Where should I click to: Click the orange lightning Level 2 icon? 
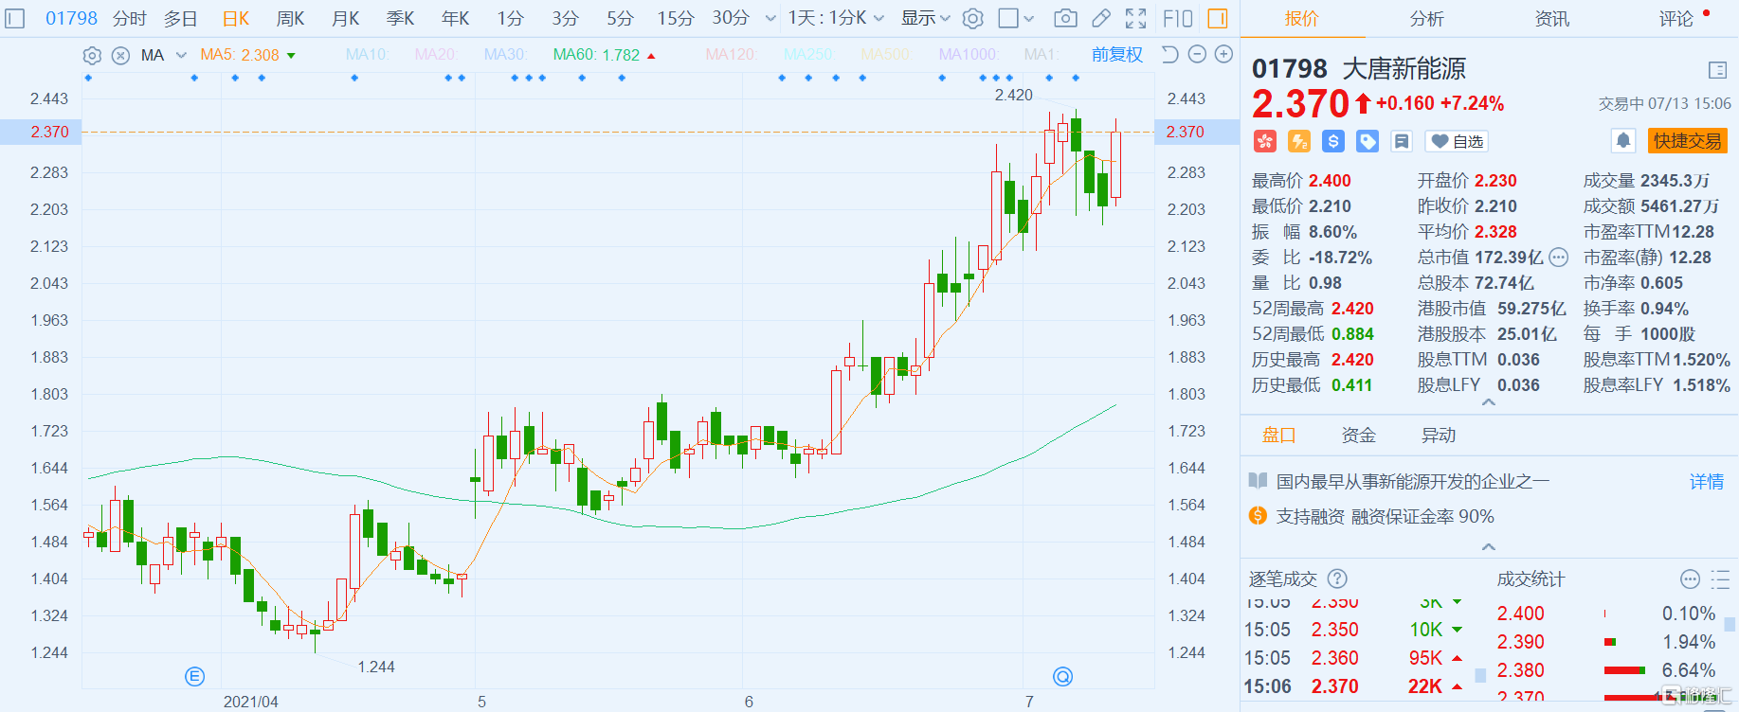pos(1299,141)
